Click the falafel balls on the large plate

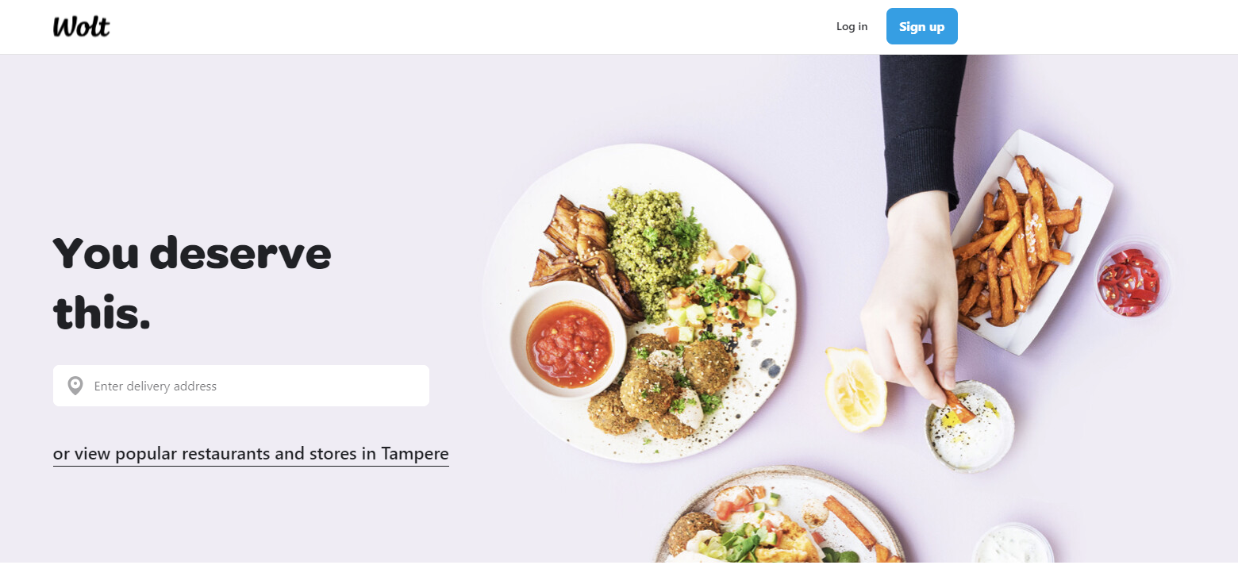663,385
